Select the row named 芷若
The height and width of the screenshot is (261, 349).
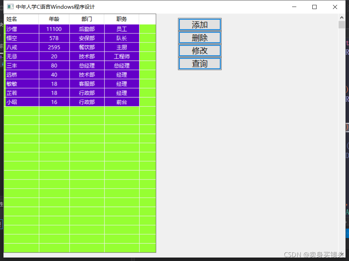[72, 93]
